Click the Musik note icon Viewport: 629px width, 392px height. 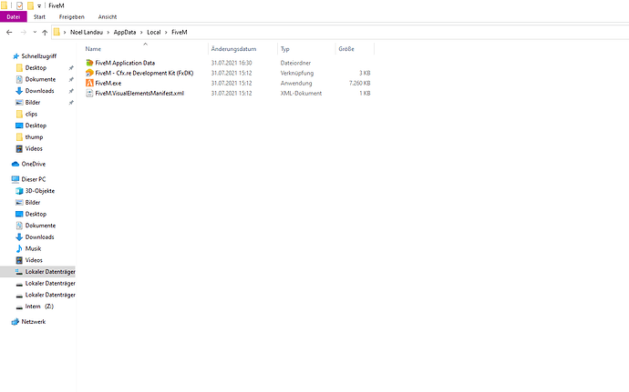tap(19, 248)
